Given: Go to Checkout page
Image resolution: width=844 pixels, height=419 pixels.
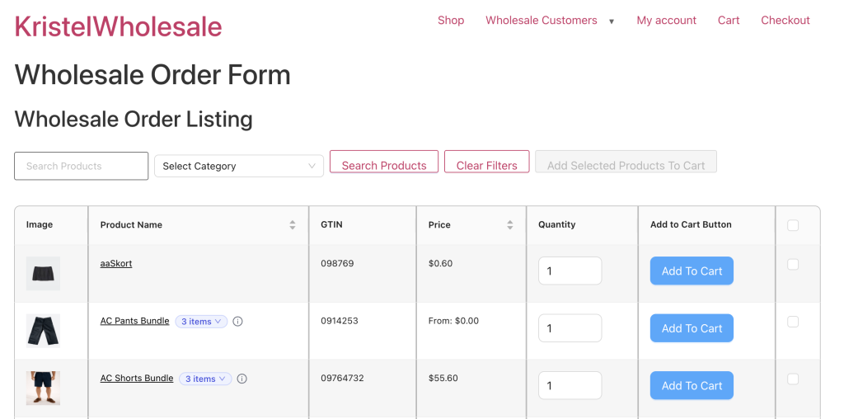Looking at the screenshot, I should pyautogui.click(x=785, y=21).
